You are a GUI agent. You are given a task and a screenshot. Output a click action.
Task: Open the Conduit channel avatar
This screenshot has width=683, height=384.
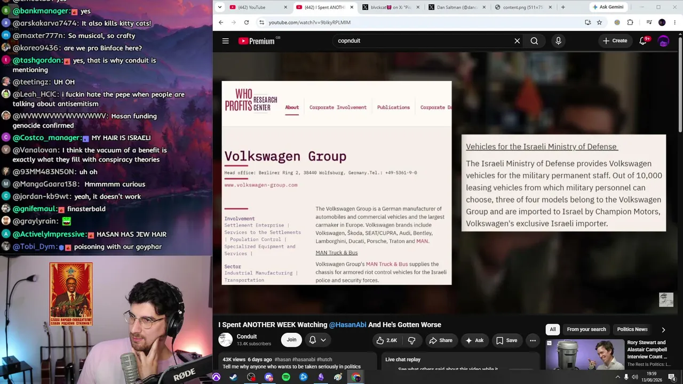pyautogui.click(x=226, y=340)
